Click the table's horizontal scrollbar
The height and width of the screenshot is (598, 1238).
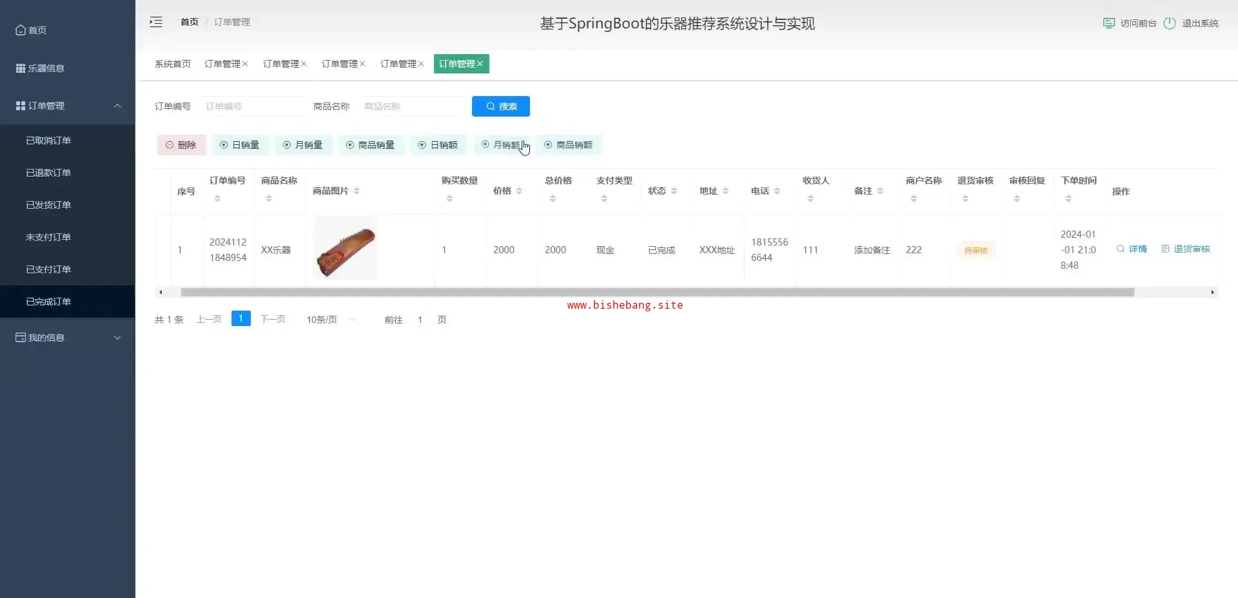click(x=658, y=293)
